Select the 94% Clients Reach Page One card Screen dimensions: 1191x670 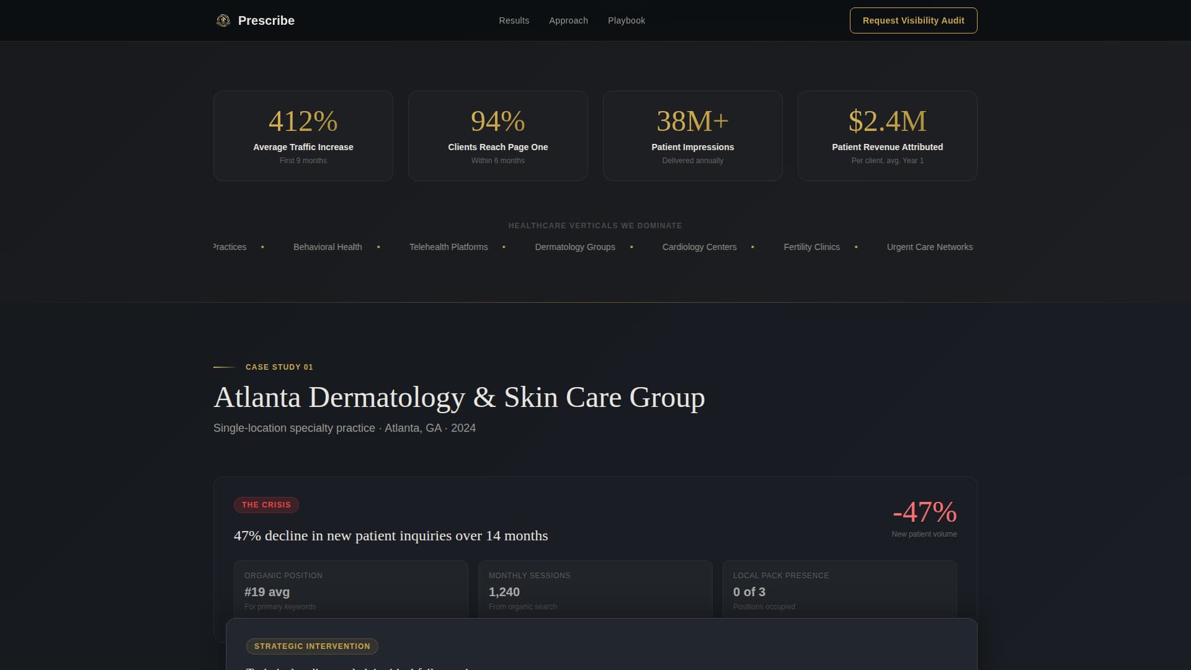click(498, 136)
